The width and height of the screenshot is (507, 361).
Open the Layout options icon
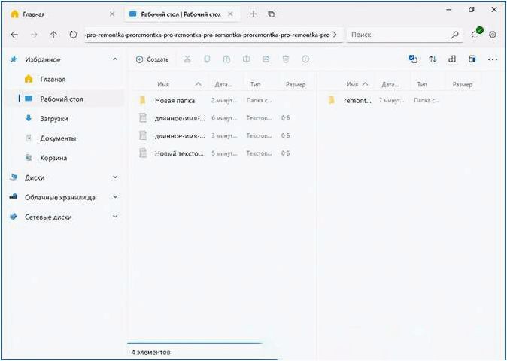tap(452, 59)
